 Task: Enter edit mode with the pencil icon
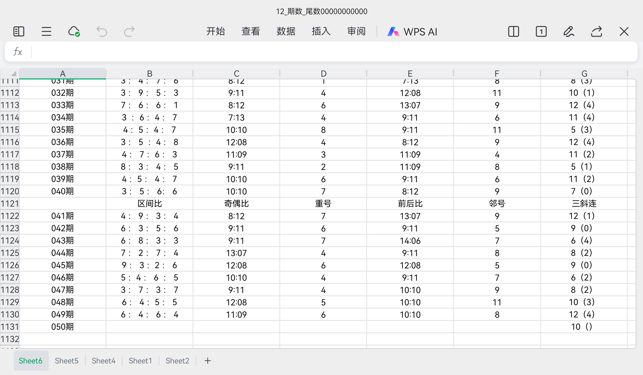569,32
